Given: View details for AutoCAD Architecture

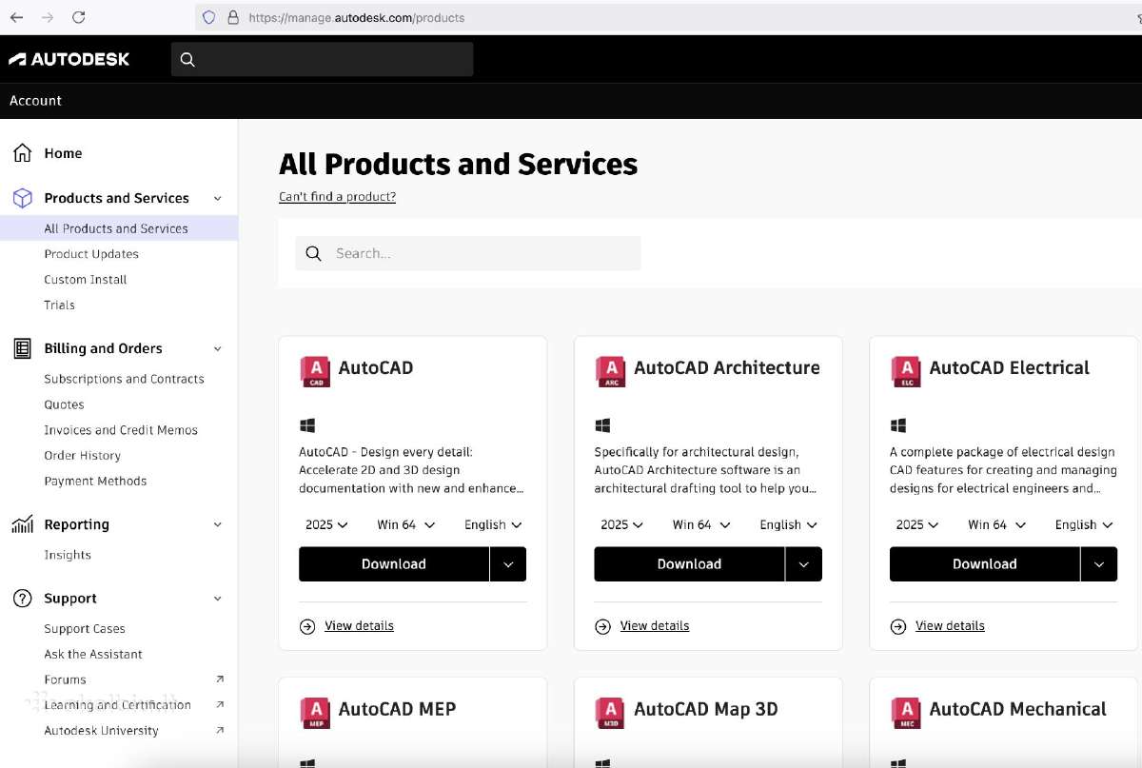Looking at the screenshot, I should click(x=655, y=626).
